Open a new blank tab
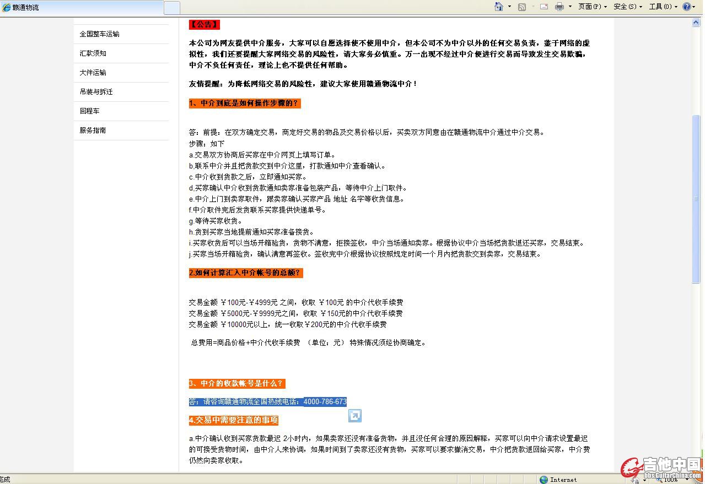 tap(172, 8)
